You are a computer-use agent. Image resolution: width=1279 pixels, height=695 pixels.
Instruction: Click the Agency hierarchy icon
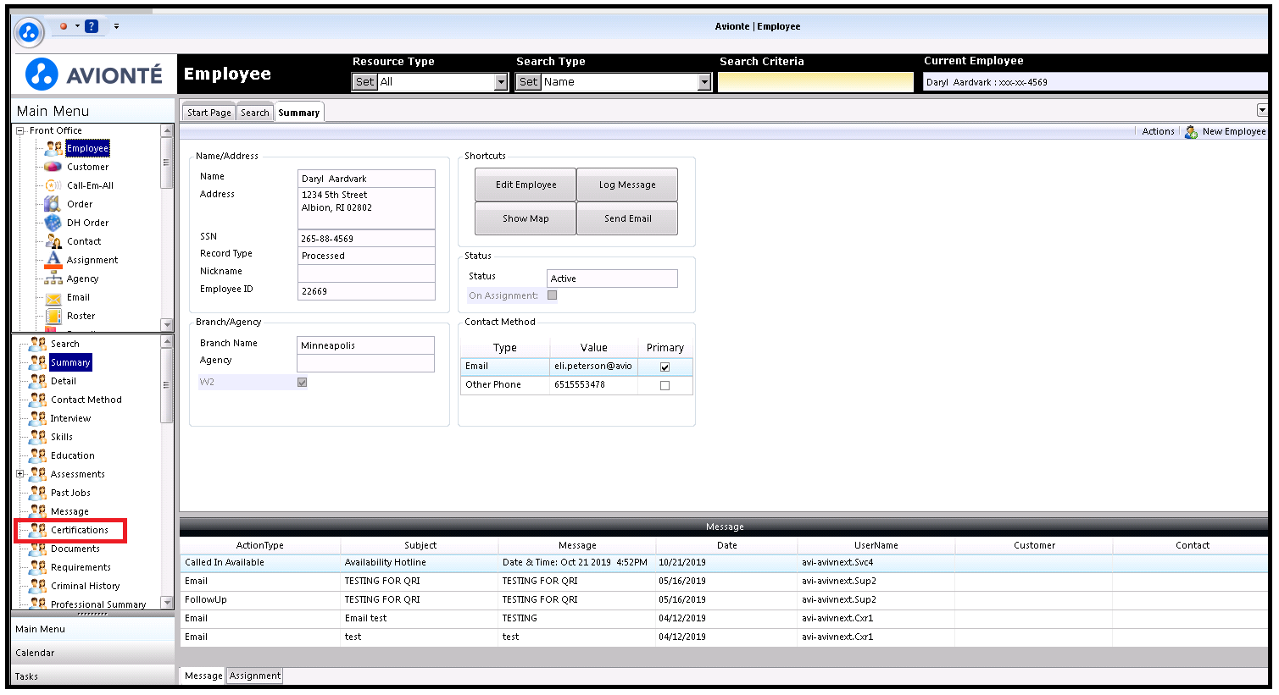pos(53,279)
